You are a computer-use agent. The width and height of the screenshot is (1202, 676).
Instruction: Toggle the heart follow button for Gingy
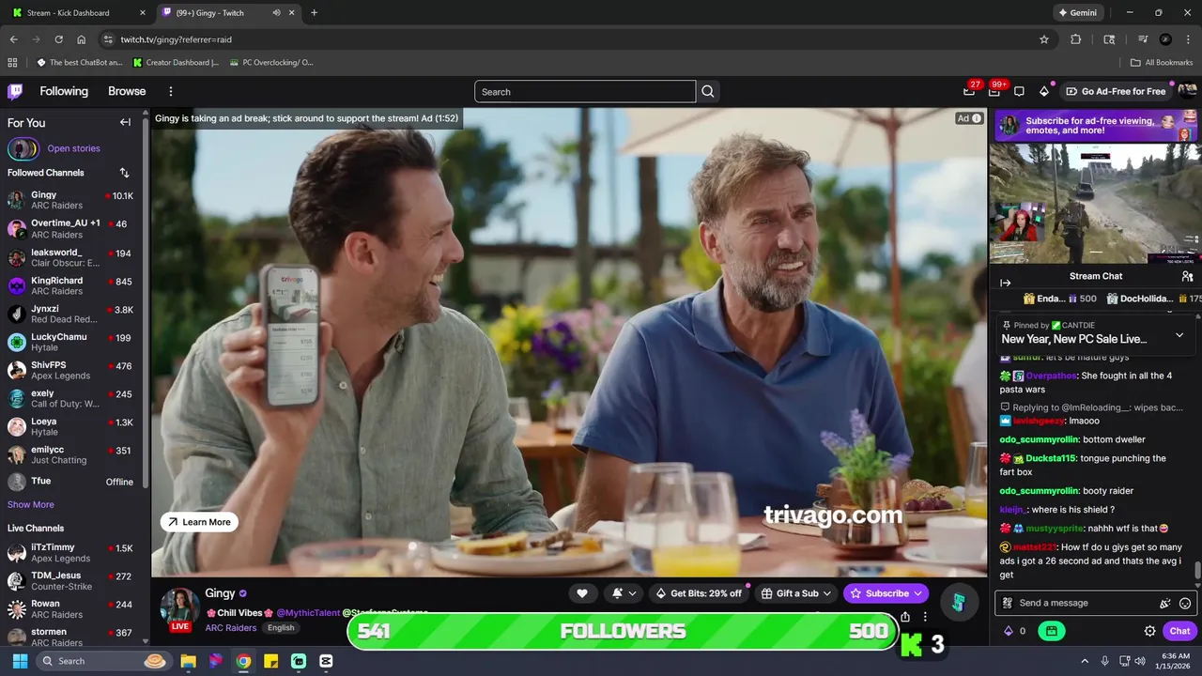[x=582, y=593]
